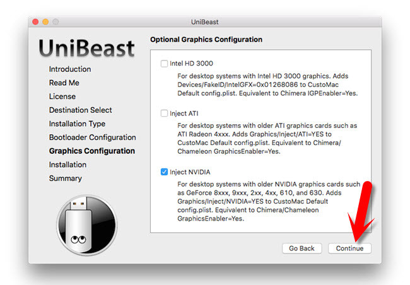Click the Summary step in sidebar

point(66,178)
